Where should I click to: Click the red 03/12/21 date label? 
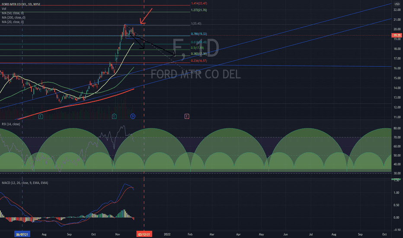144,234
